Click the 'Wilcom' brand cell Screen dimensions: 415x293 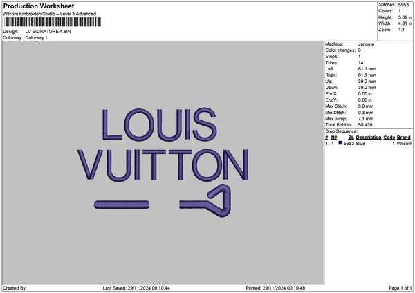click(x=405, y=144)
